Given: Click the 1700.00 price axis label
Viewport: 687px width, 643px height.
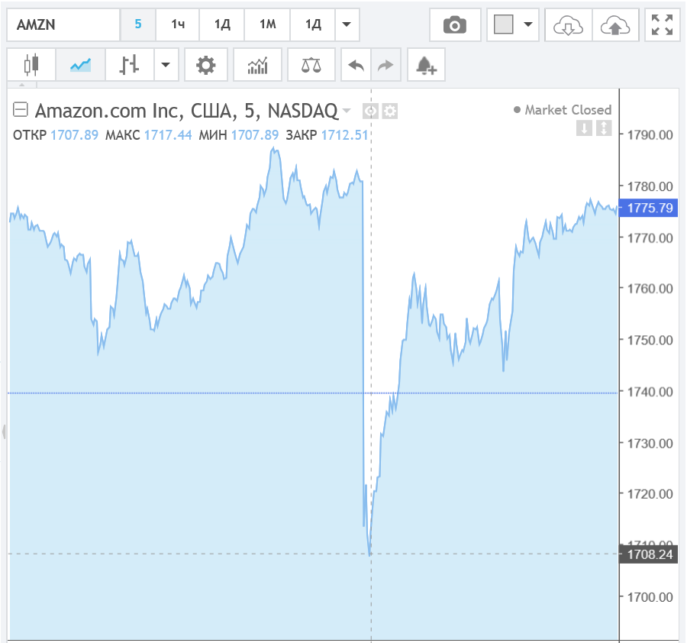Looking at the screenshot, I should 650,597.
